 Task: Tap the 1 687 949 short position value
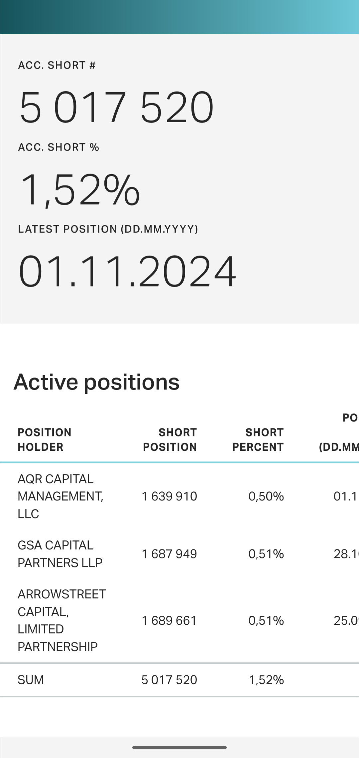click(x=170, y=554)
